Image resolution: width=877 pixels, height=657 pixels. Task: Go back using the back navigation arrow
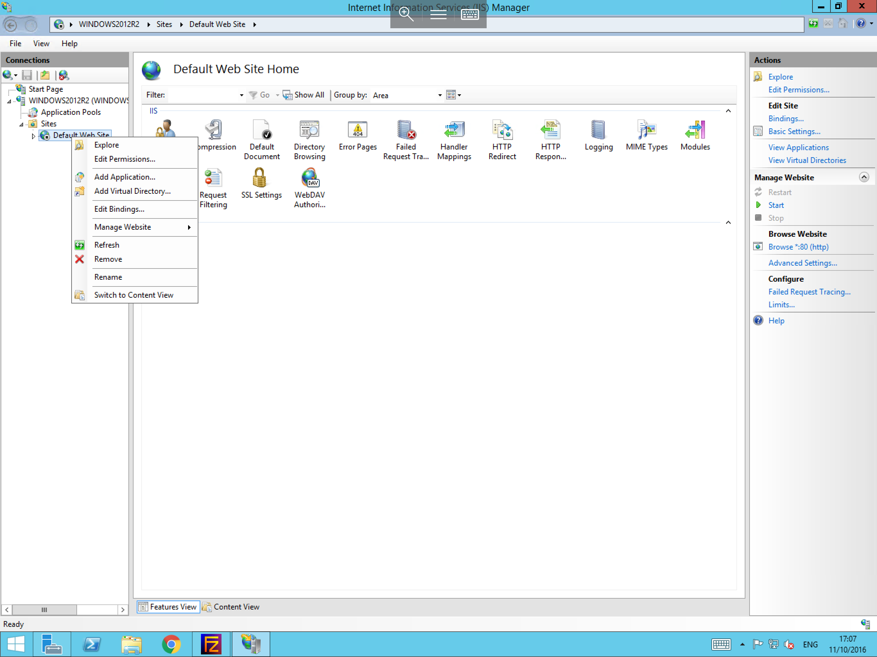(11, 25)
